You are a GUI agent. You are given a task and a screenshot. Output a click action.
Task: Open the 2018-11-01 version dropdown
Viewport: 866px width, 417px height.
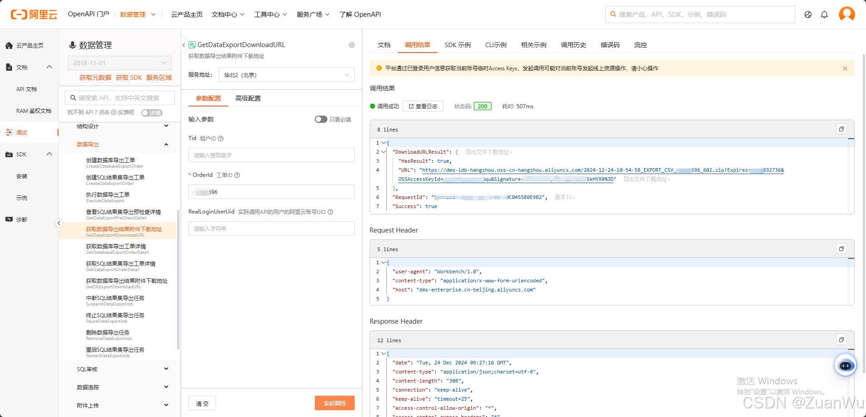pyautogui.click(x=120, y=63)
